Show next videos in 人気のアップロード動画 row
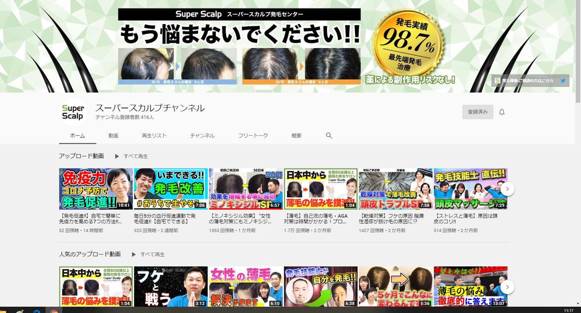Image resolution: width=581 pixels, height=313 pixels. [x=507, y=287]
